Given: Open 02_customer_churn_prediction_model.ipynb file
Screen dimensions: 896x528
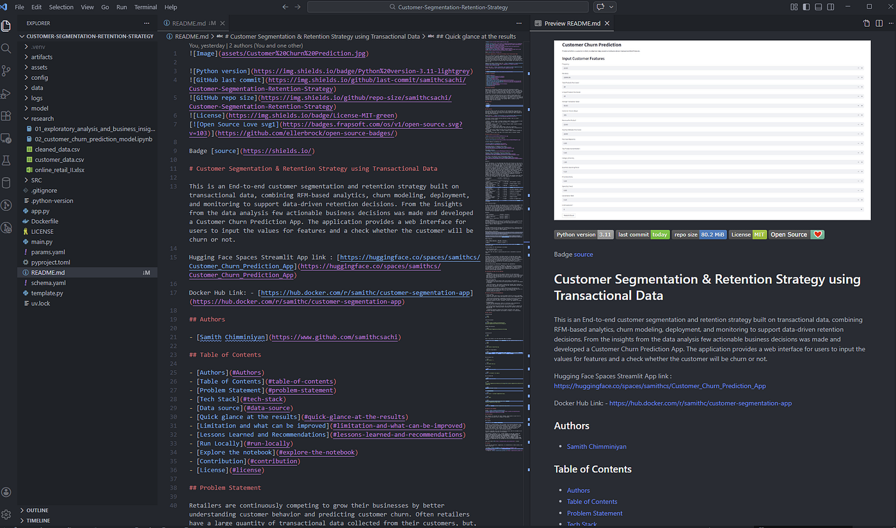Looking at the screenshot, I should 93,139.
